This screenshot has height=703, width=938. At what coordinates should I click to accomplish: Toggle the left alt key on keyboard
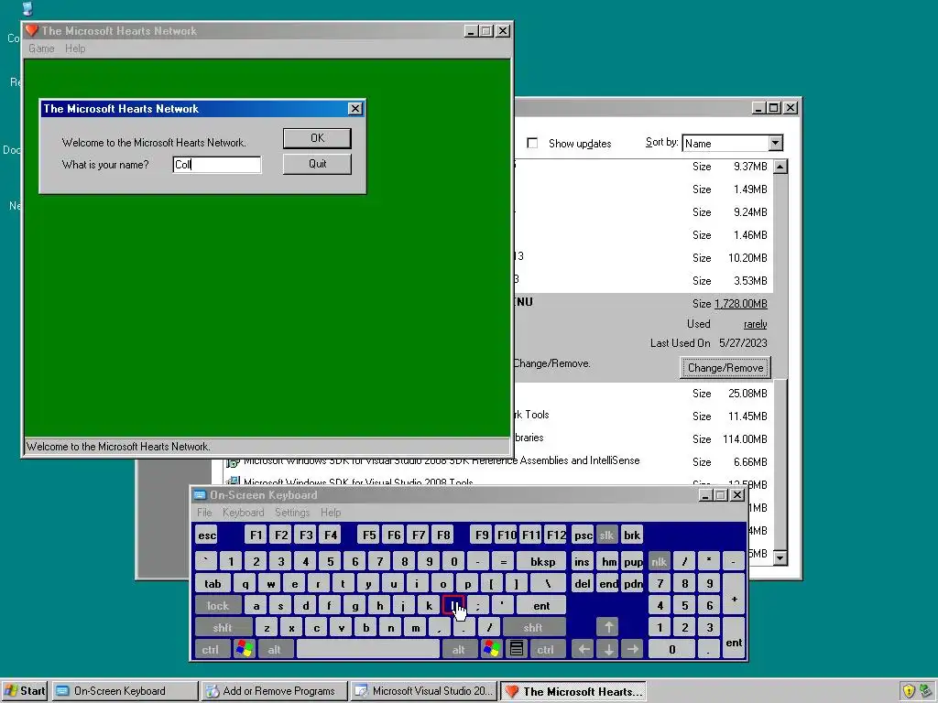tap(274, 650)
